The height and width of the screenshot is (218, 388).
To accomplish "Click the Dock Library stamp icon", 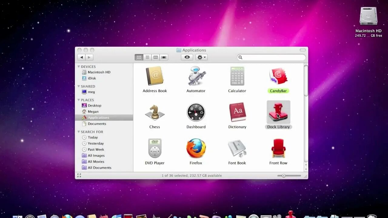I will click(278, 112).
